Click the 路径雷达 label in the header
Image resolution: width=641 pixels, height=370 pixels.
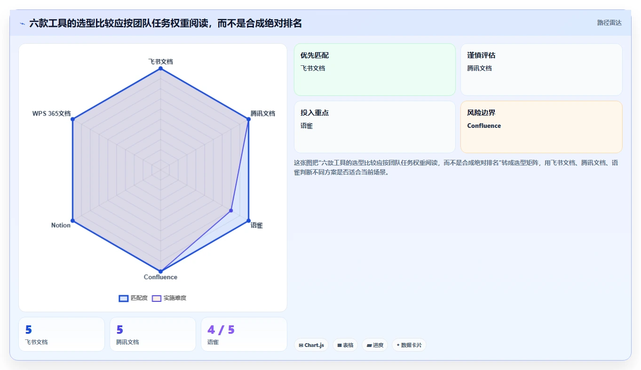609,23
